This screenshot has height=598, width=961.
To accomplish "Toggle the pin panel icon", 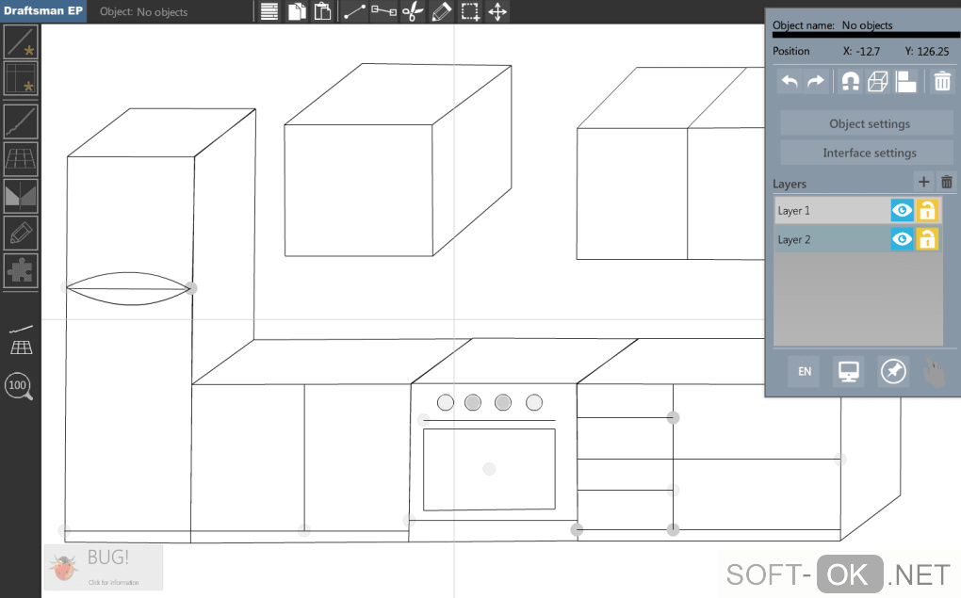I will pos(893,371).
